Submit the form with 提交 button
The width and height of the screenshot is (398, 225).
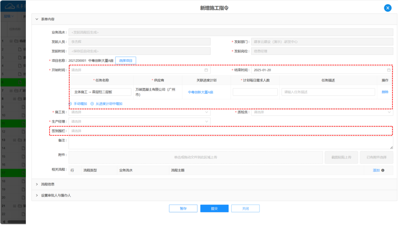point(214,208)
